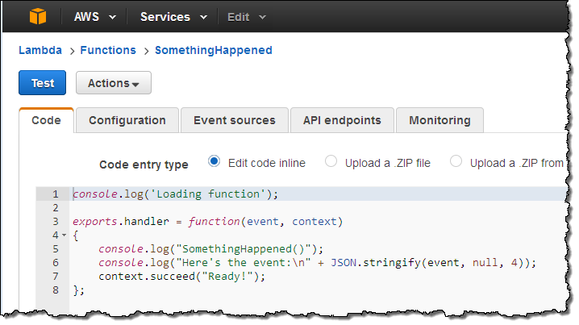579x325 pixels.
Task: Open the AWS dropdown menu
Action: click(x=94, y=17)
